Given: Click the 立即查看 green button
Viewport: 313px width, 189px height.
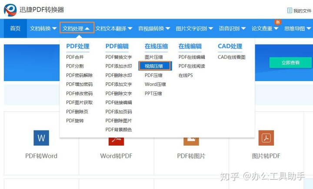Looking at the screenshot, I should 290,63.
